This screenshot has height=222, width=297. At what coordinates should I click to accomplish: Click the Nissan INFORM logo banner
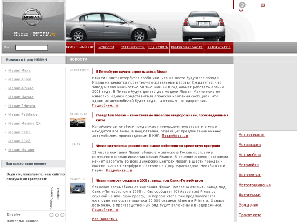pos(33,21)
